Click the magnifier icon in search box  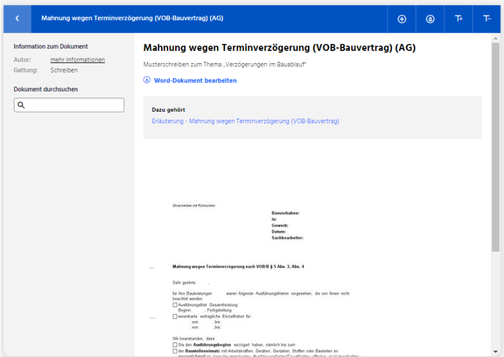(x=21, y=105)
